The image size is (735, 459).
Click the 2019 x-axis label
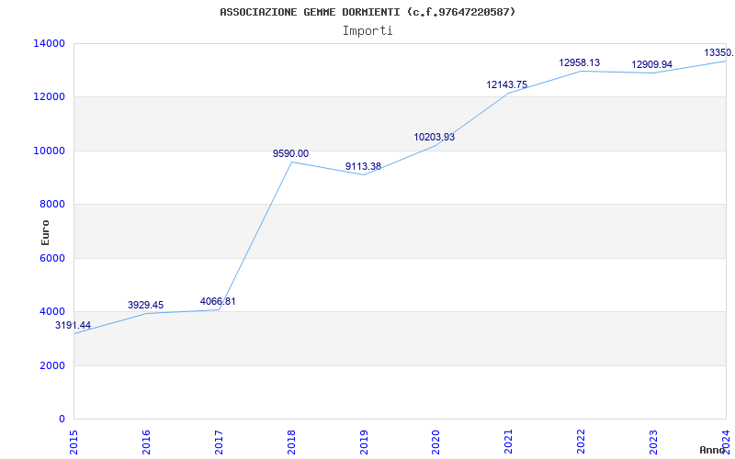point(364,442)
